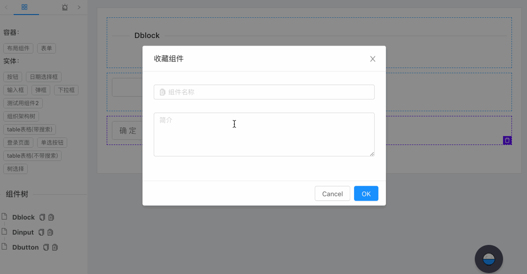The image size is (527, 274).
Task: Click the 容器: label
Action: [x=11, y=32]
